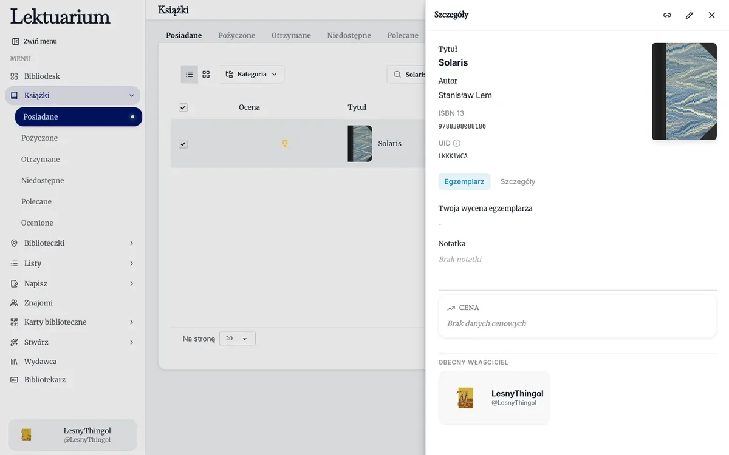Viewport: 729px width, 455px height.
Task: Close the Szczegóły panel
Action: (x=712, y=15)
